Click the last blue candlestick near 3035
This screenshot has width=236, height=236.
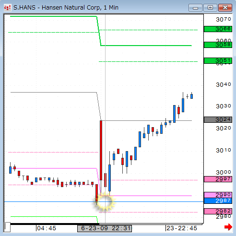tap(191, 96)
